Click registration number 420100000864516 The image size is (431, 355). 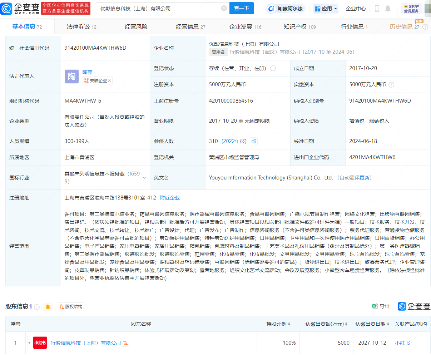tap(231, 101)
